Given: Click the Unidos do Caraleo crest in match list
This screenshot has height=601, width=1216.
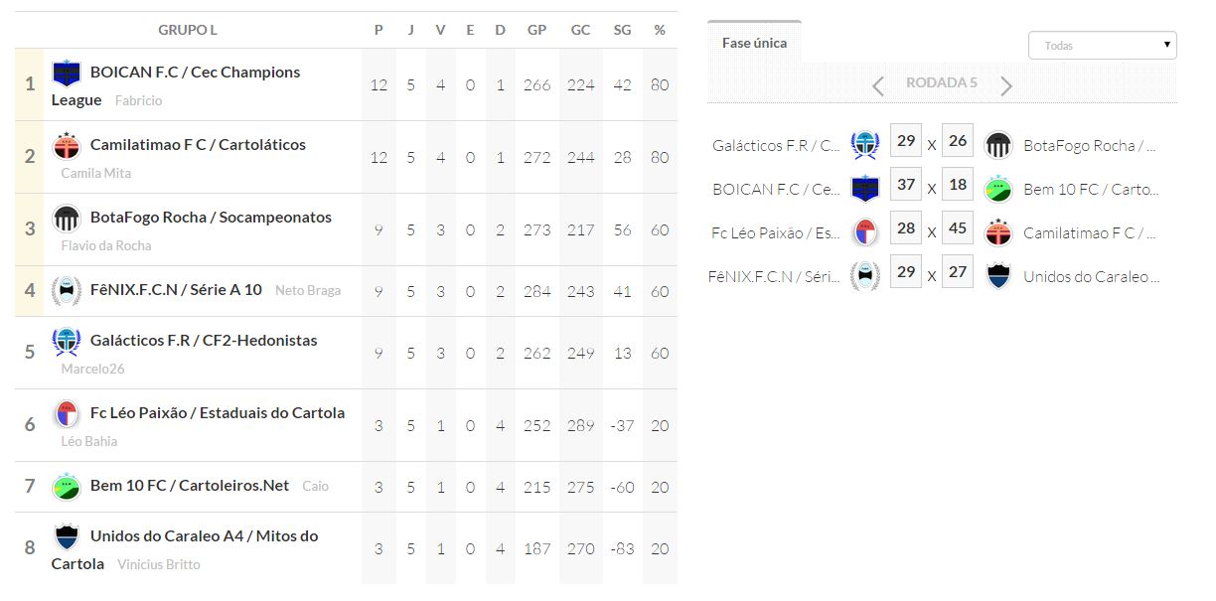Looking at the screenshot, I should (x=998, y=276).
